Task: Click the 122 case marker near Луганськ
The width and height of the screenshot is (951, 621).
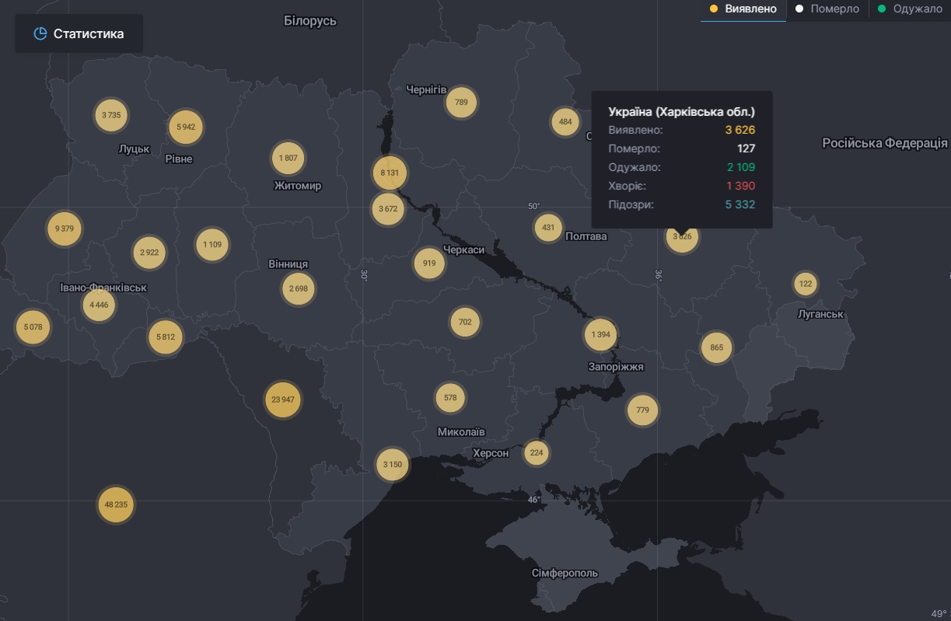Action: pyautogui.click(x=805, y=284)
